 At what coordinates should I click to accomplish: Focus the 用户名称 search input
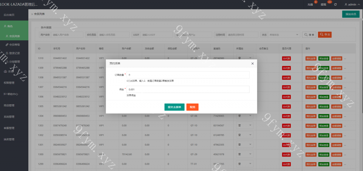(67, 35)
